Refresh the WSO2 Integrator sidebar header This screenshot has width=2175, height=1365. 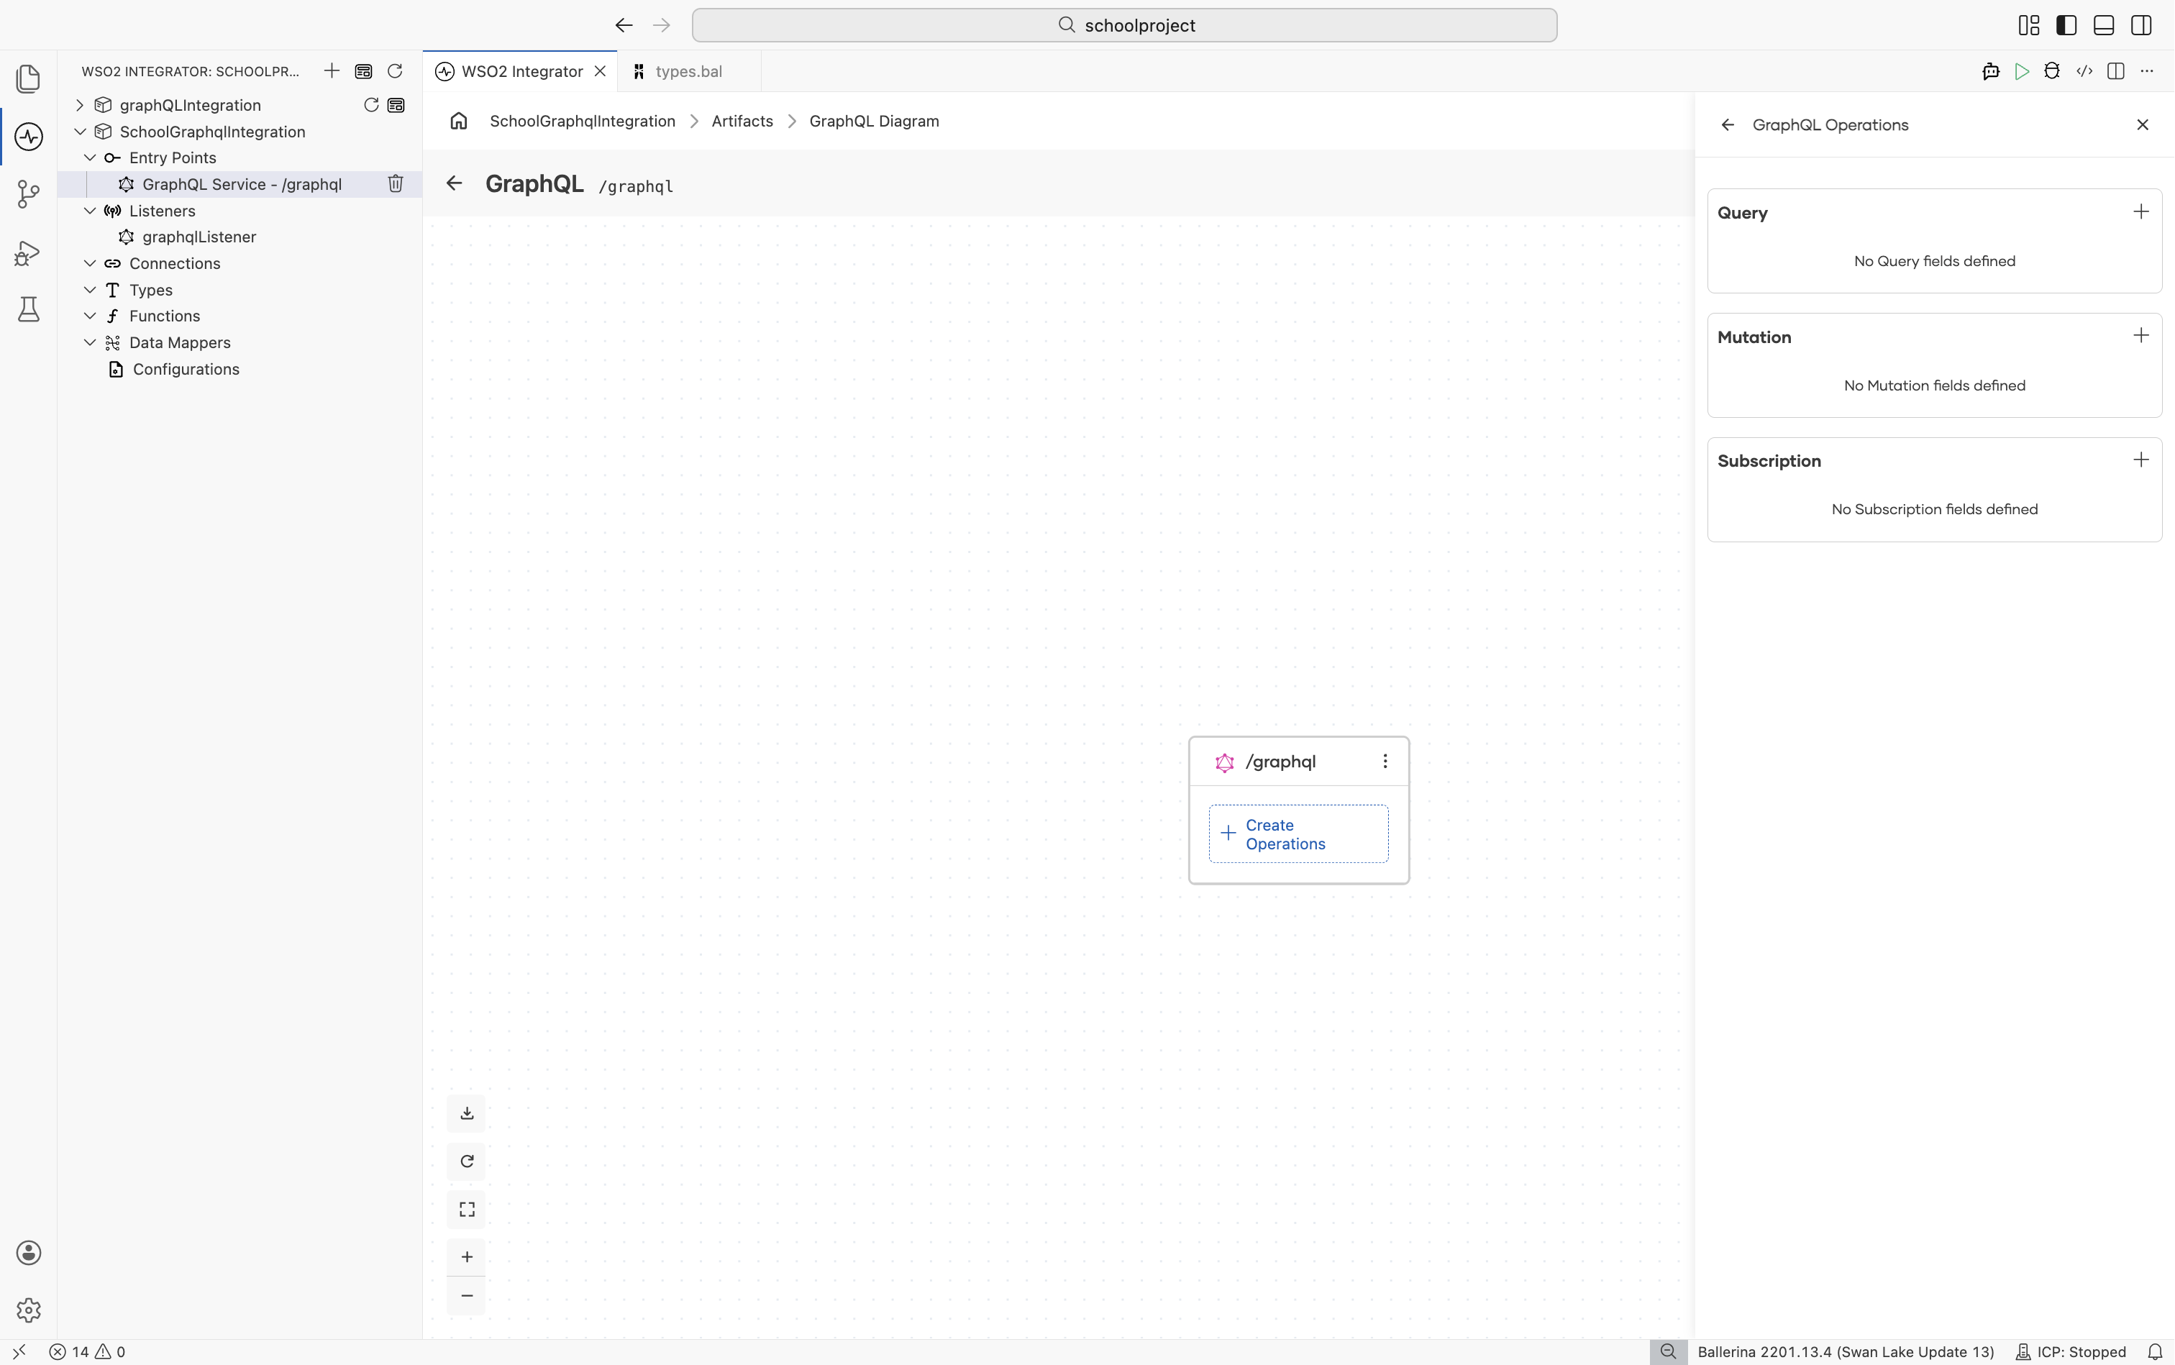coord(395,71)
